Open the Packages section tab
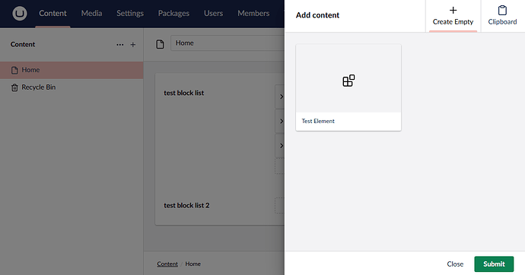This screenshot has height=275, width=525. tap(173, 14)
